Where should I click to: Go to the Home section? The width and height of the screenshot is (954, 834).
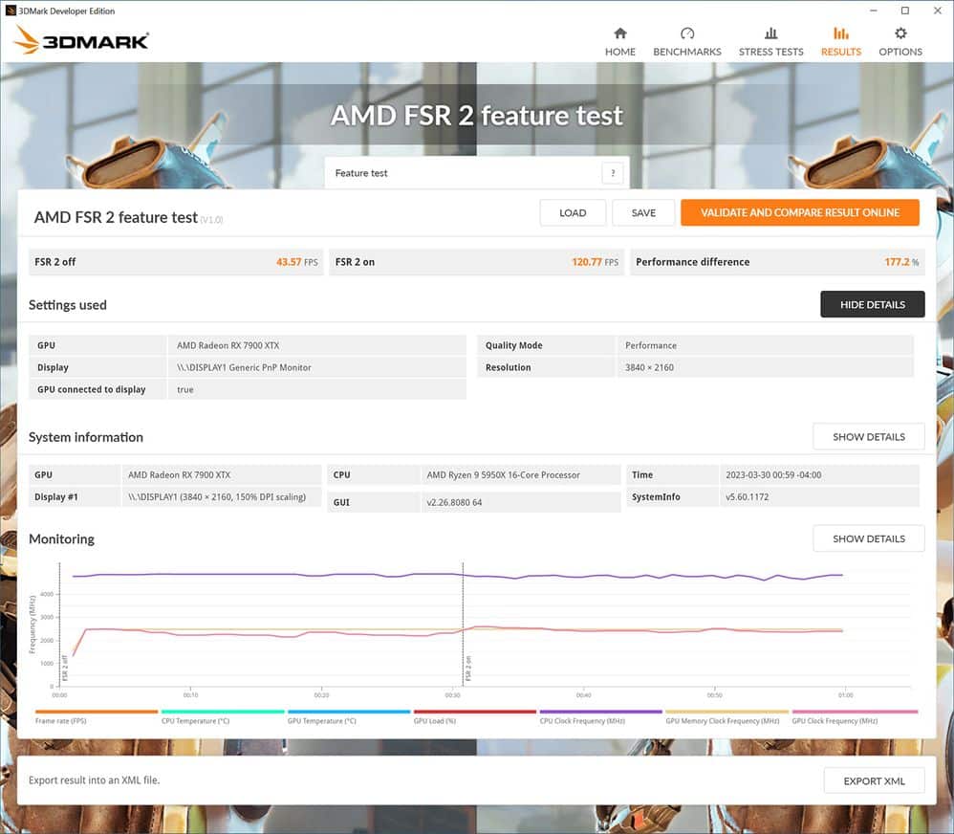619,41
